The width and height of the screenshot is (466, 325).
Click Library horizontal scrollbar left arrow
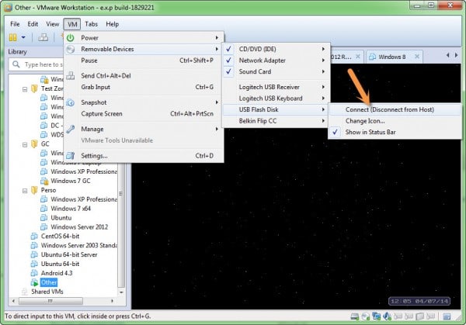[x=13, y=301]
